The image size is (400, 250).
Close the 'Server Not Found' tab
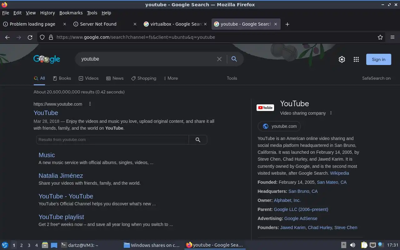pyautogui.click(x=135, y=24)
